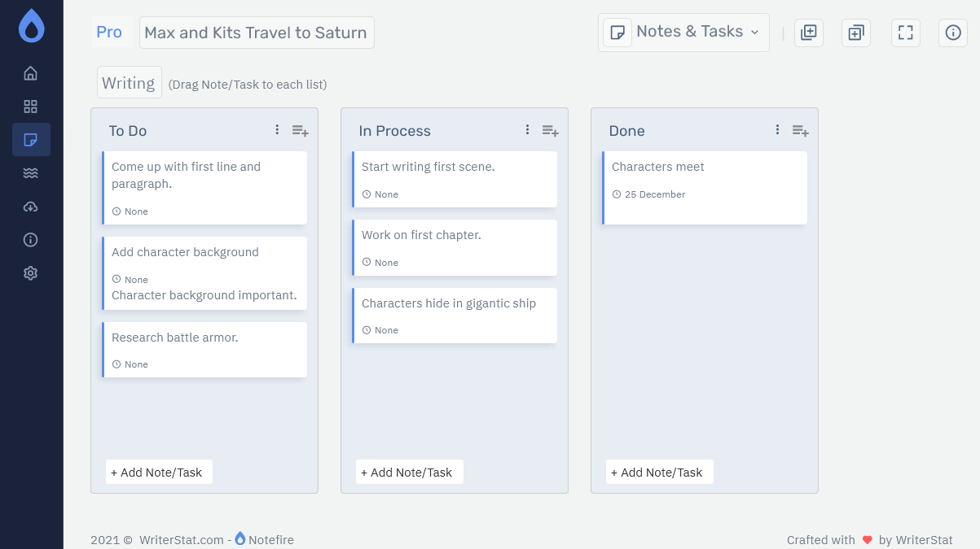This screenshot has height=549, width=980.
Task: Open the three-dot menu on the Done list
Action: tap(777, 129)
